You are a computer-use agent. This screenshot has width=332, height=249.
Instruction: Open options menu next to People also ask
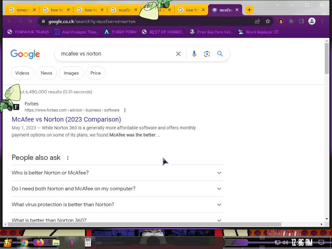coord(68,158)
